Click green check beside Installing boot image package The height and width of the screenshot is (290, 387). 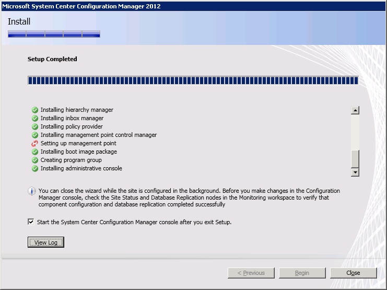[35, 152]
